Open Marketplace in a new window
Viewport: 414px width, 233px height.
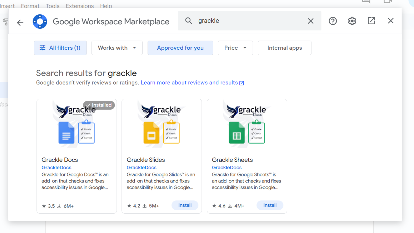(371, 21)
